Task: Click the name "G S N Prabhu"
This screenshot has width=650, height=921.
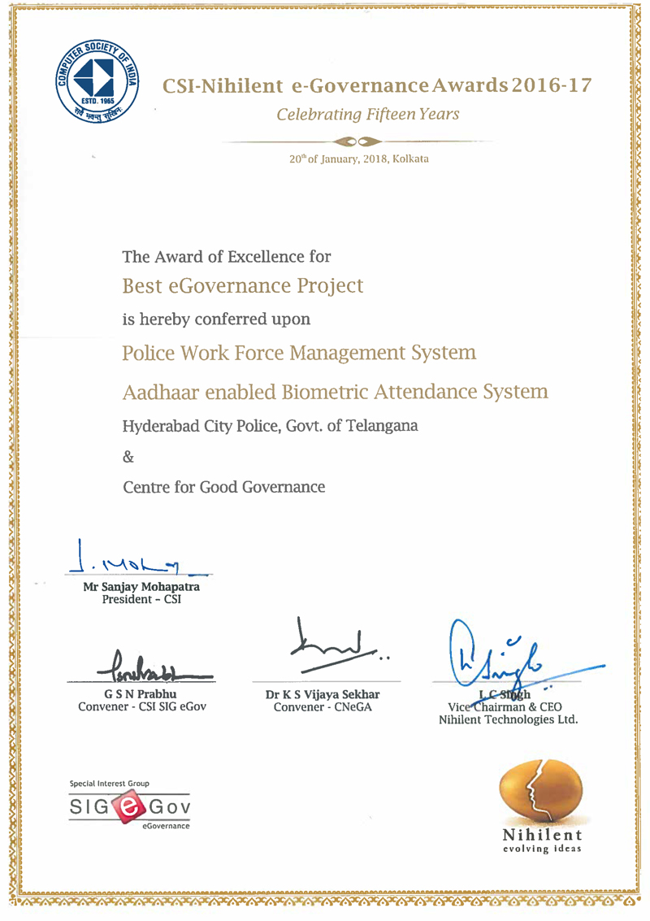Action: pyautogui.click(x=141, y=694)
